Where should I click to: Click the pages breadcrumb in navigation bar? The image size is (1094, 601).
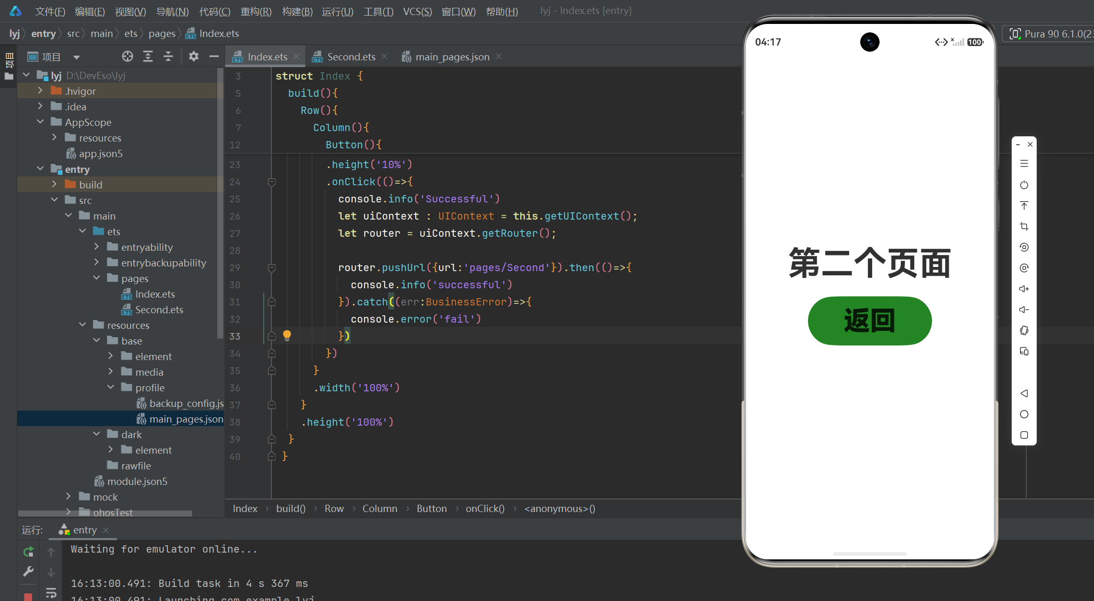click(162, 34)
